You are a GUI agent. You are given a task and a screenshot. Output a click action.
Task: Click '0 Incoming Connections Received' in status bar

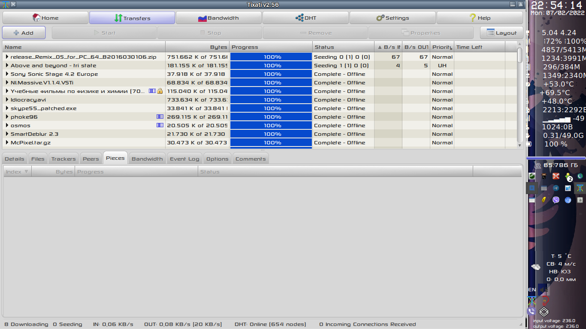(x=368, y=324)
